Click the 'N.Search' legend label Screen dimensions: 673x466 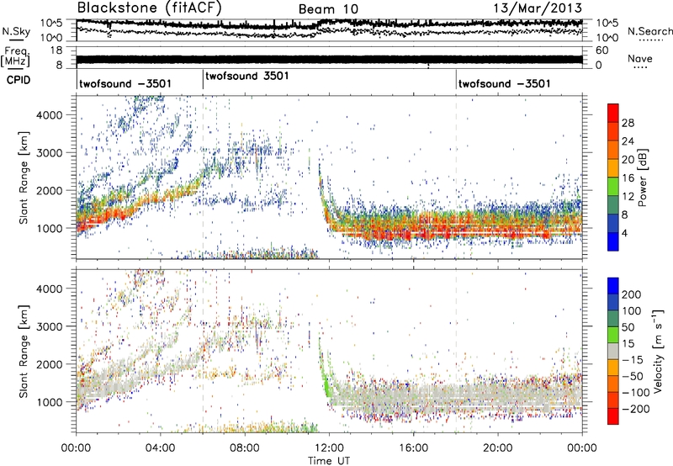click(649, 31)
